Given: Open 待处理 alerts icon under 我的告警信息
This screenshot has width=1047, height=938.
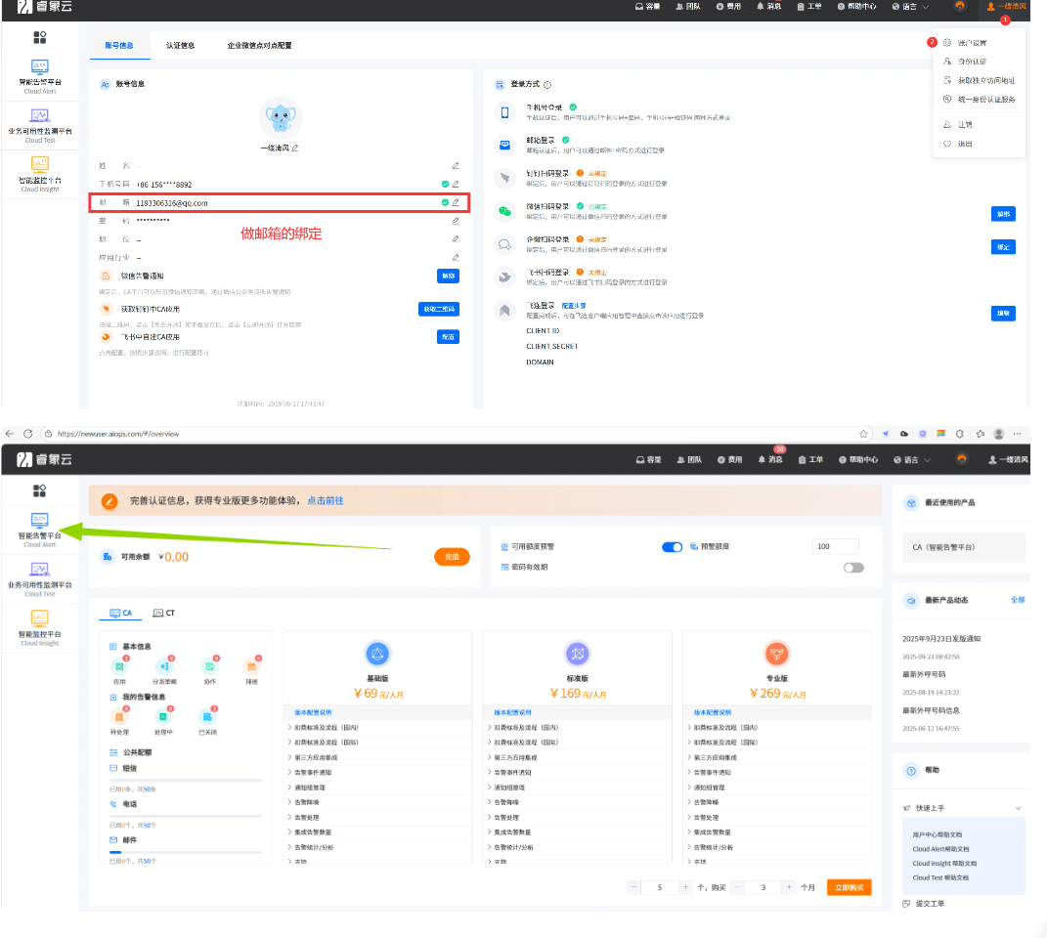Looking at the screenshot, I should pos(121,716).
